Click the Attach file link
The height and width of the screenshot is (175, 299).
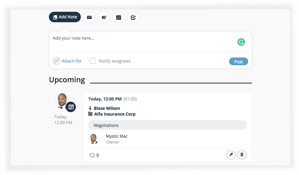coord(71,61)
